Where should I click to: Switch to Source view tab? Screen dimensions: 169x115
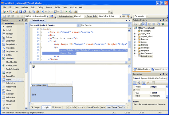click(x=56, y=107)
